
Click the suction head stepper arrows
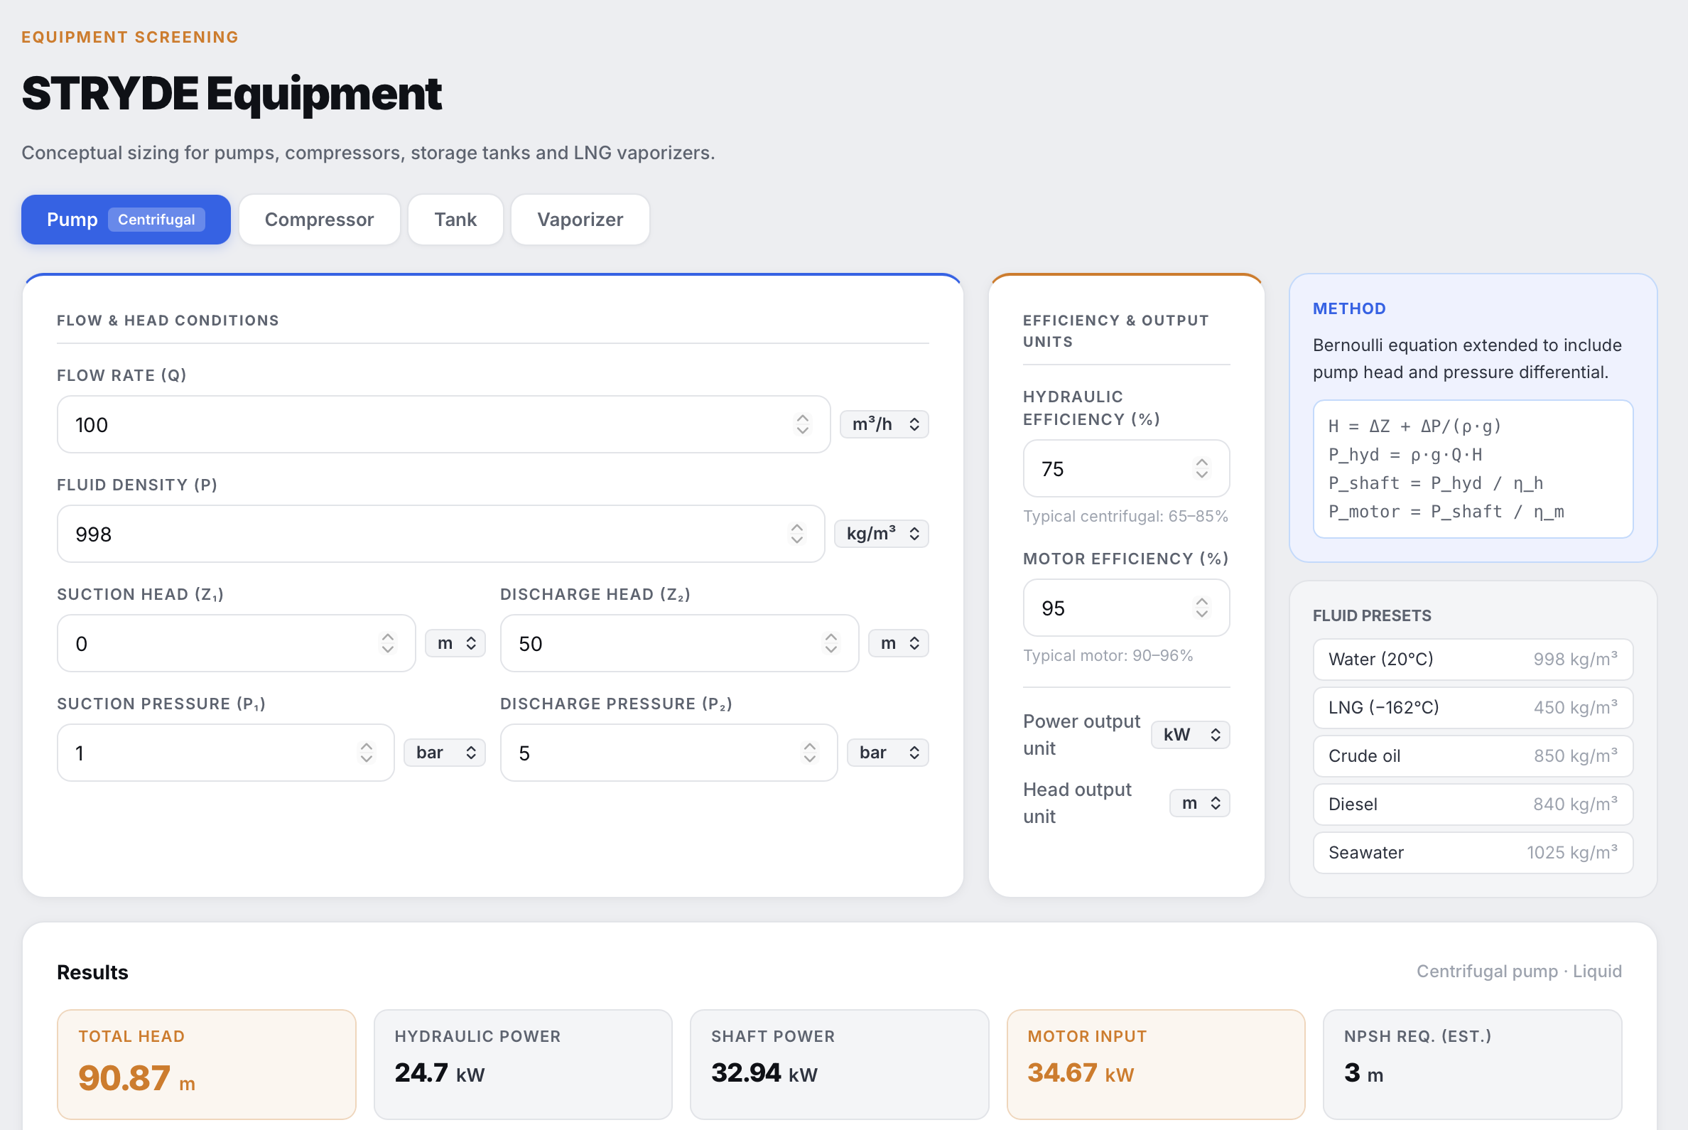point(388,644)
